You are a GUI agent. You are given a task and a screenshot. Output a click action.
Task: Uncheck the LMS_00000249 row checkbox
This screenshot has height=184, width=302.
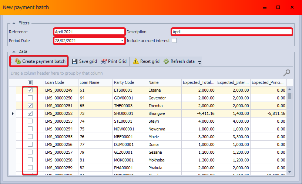pyautogui.click(x=30, y=90)
